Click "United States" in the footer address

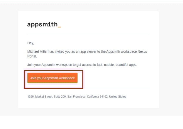[x=118, y=97]
